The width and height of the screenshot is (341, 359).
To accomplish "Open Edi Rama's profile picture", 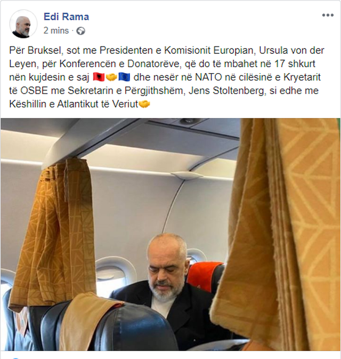I will (23, 24).
